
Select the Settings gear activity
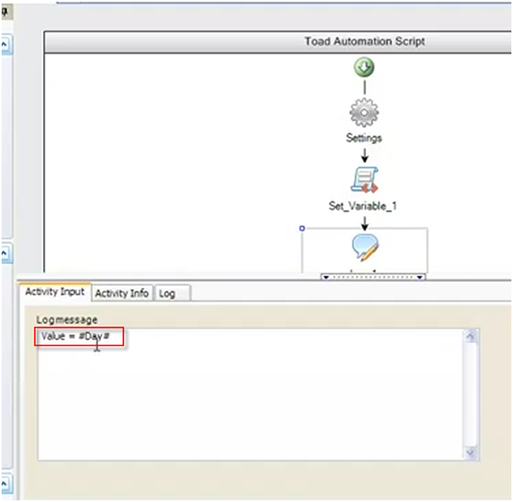[364, 113]
